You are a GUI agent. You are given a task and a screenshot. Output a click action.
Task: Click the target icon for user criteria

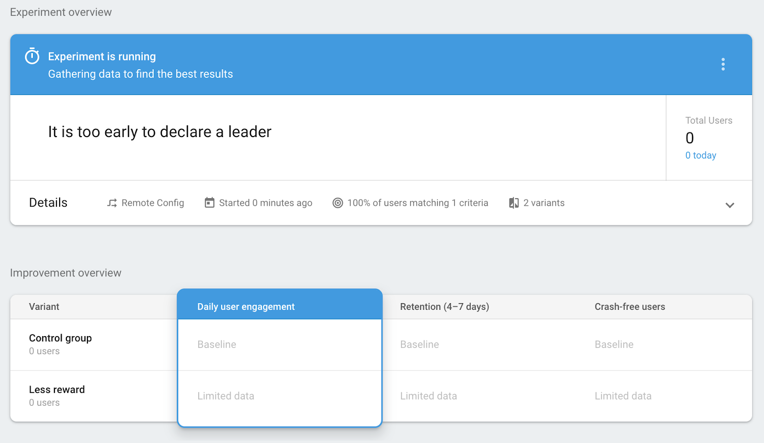click(x=338, y=203)
